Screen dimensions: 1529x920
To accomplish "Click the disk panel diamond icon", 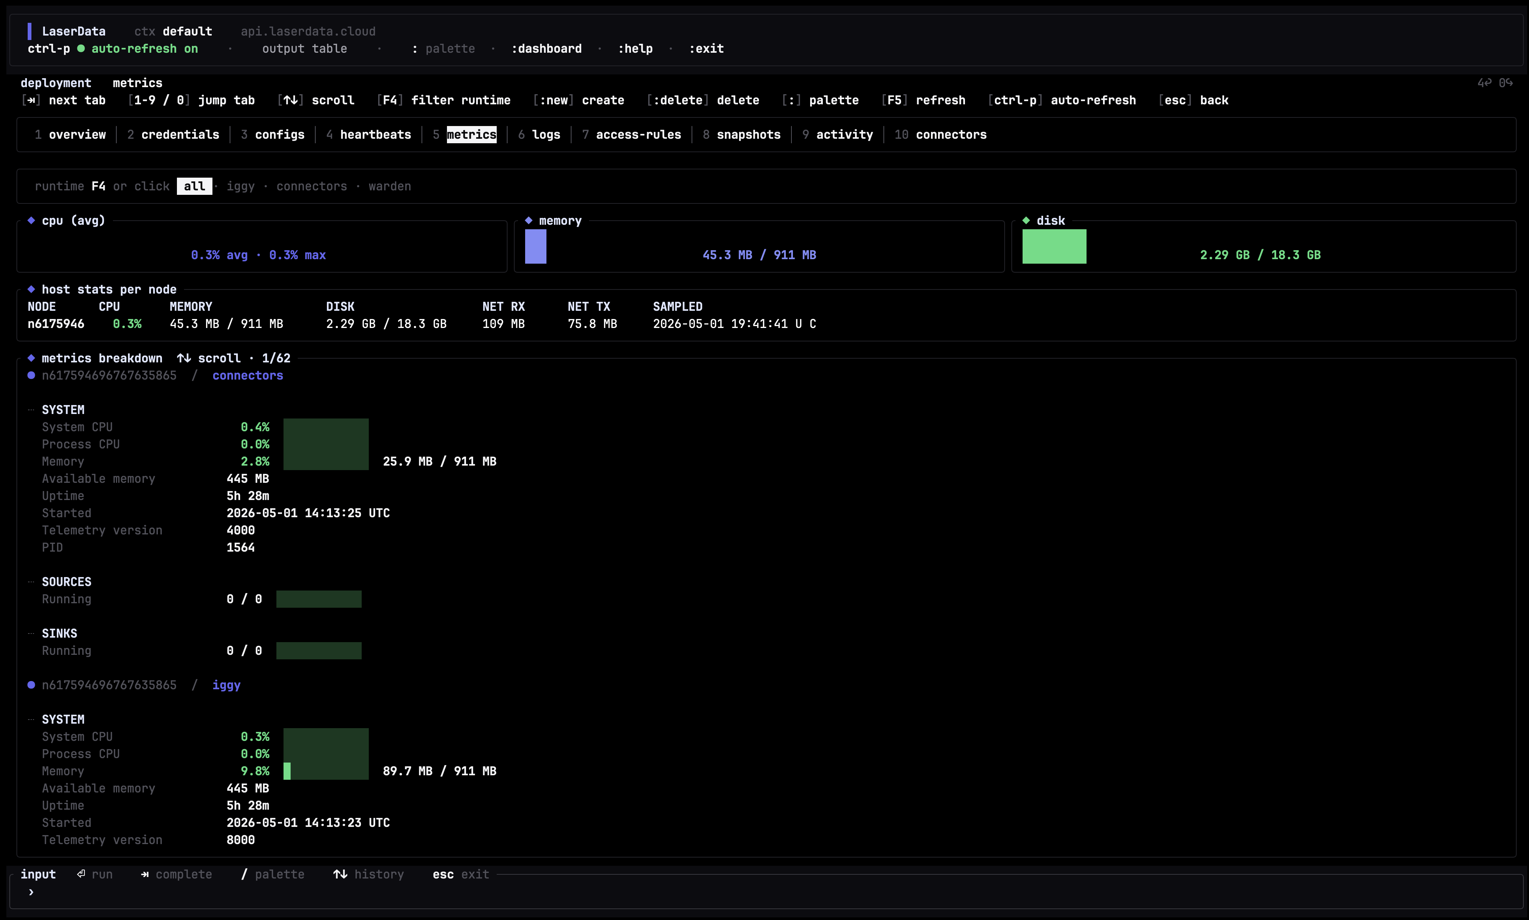I will click(1026, 220).
